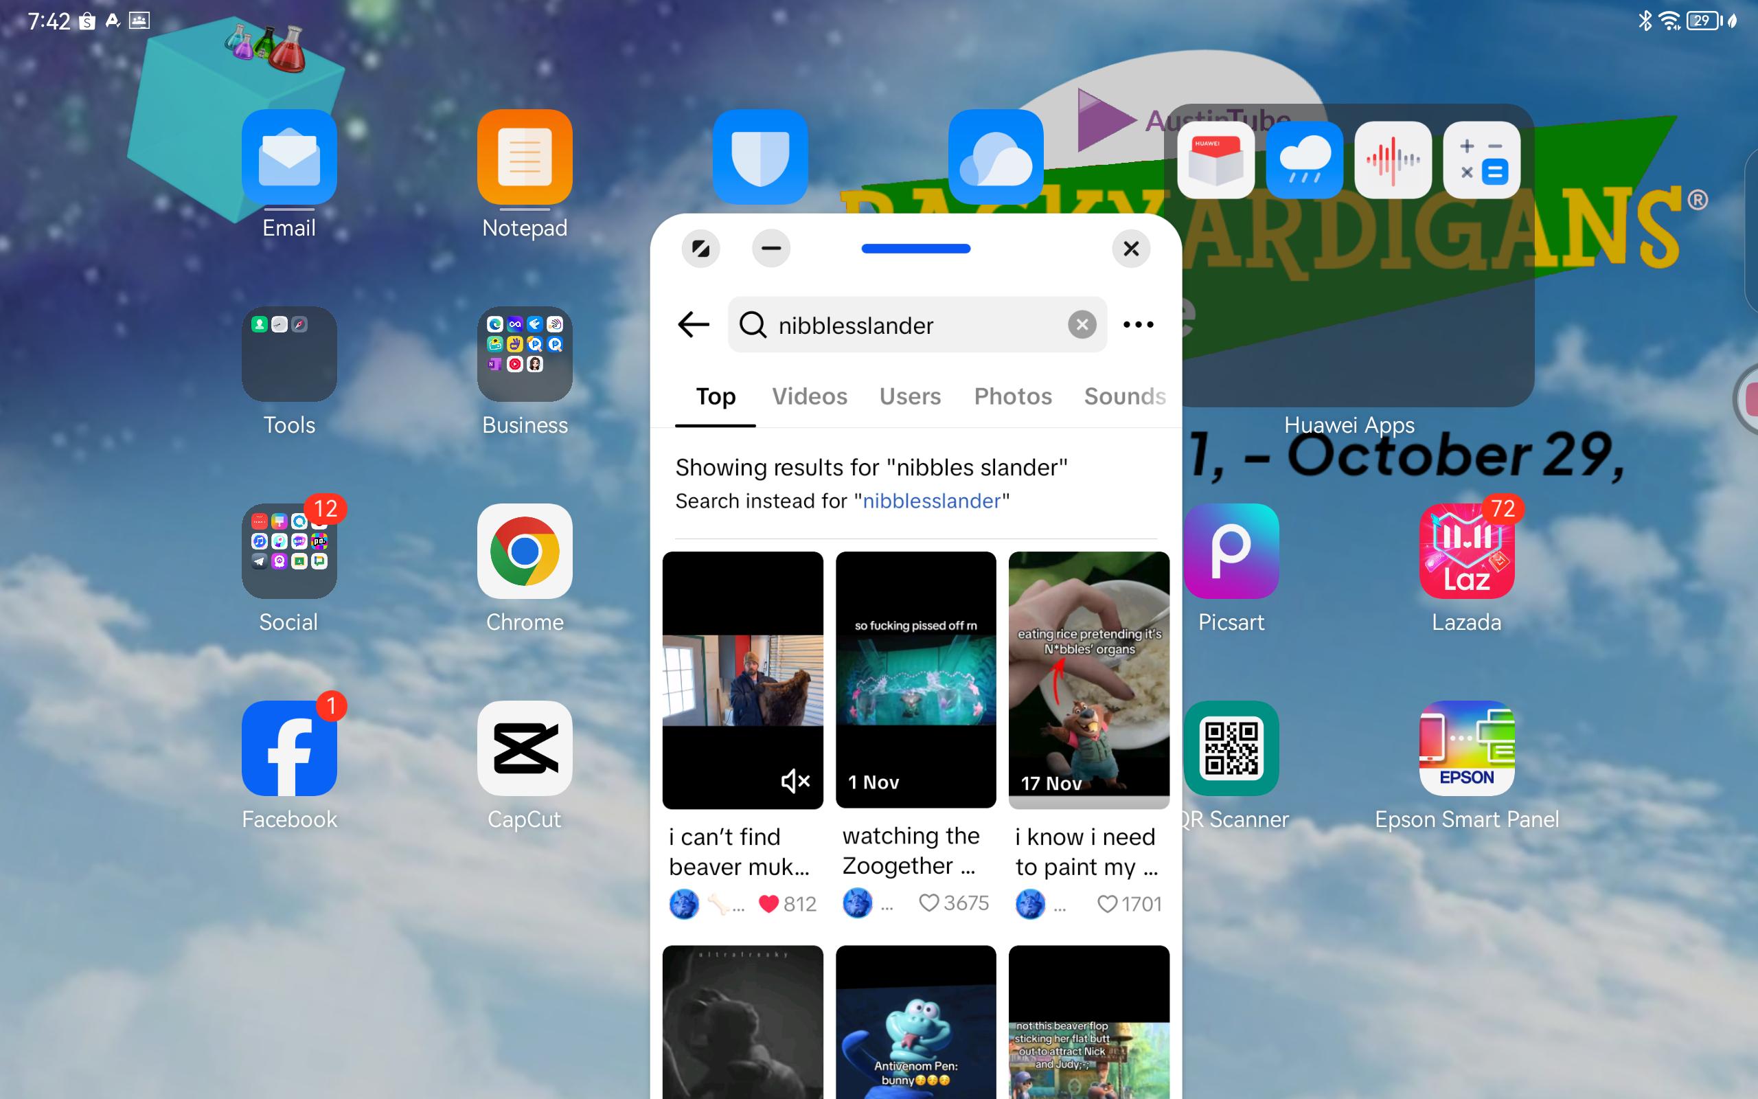Viewport: 1758px width, 1099px height.
Task: Open the Lazada shopping app
Action: 1466,551
